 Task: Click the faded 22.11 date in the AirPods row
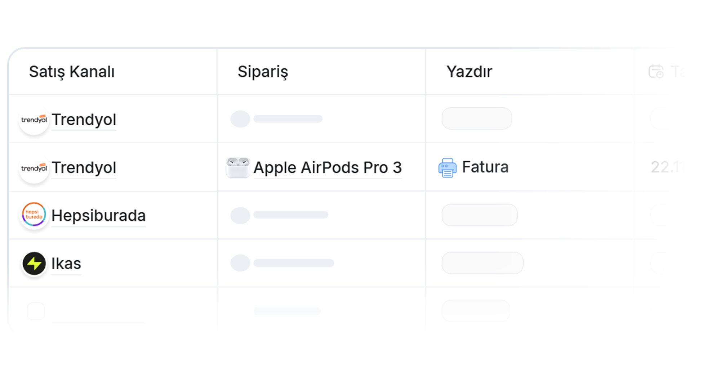click(667, 167)
